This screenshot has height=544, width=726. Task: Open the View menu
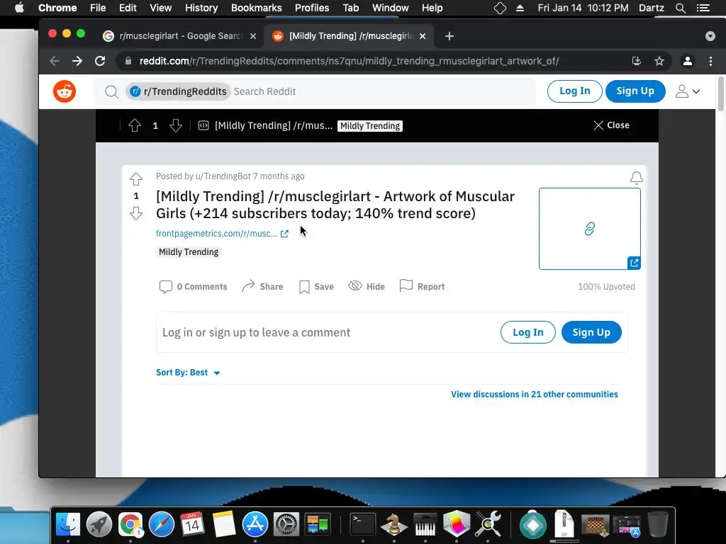[161, 8]
